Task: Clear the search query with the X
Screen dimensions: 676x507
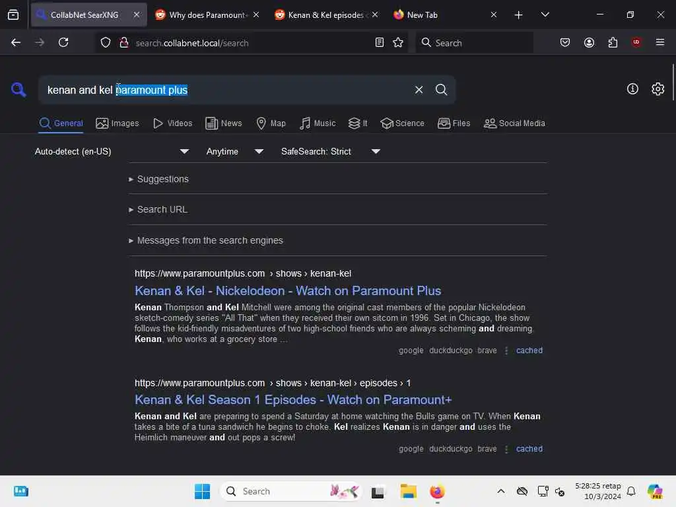Action: [x=419, y=90]
